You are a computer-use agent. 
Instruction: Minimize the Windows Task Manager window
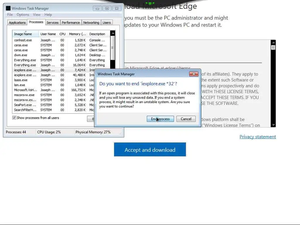pos(97,8)
